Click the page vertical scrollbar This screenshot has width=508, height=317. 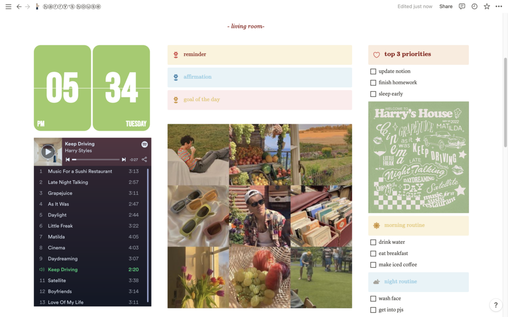tap(505, 102)
